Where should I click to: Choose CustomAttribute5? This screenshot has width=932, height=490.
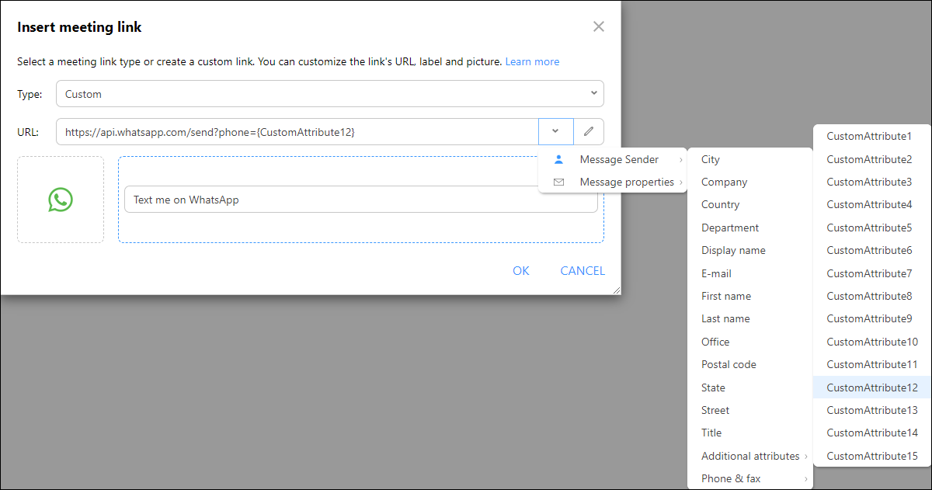coord(872,228)
